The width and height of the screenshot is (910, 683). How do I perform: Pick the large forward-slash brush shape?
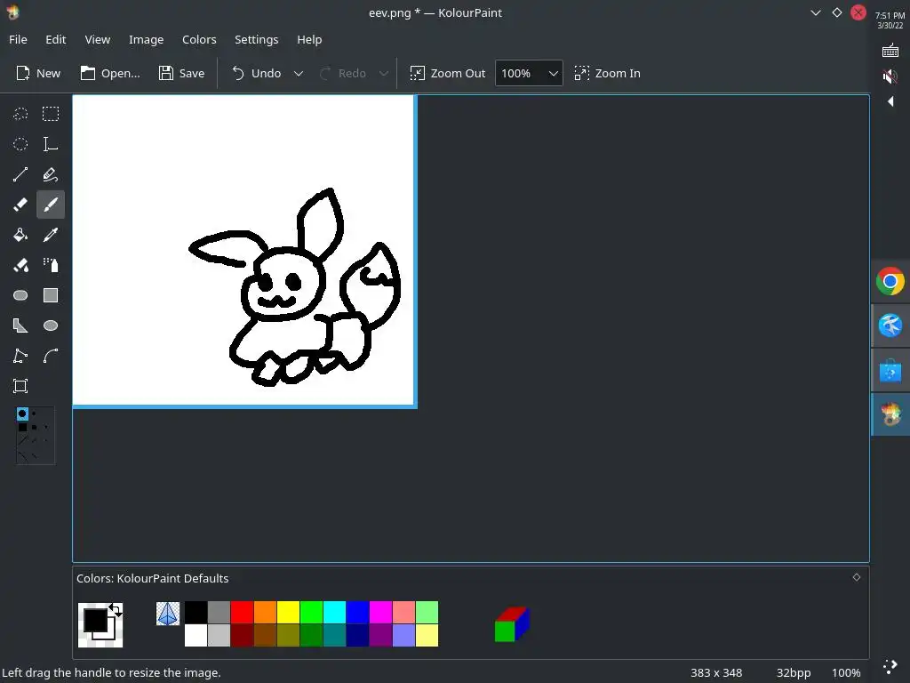pyautogui.click(x=22, y=441)
